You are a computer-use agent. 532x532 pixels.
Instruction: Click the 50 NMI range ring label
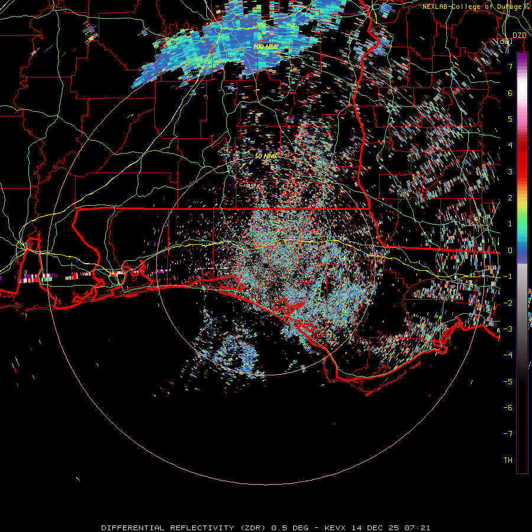[x=265, y=156]
